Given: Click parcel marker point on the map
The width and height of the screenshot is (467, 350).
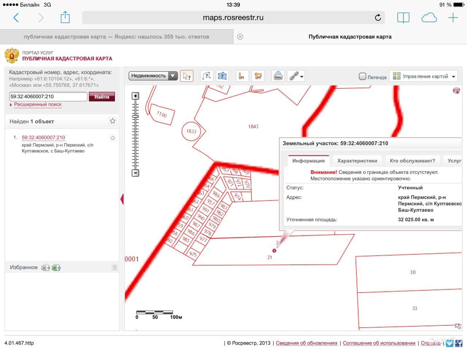Looking at the screenshot, I should pyautogui.click(x=274, y=250).
